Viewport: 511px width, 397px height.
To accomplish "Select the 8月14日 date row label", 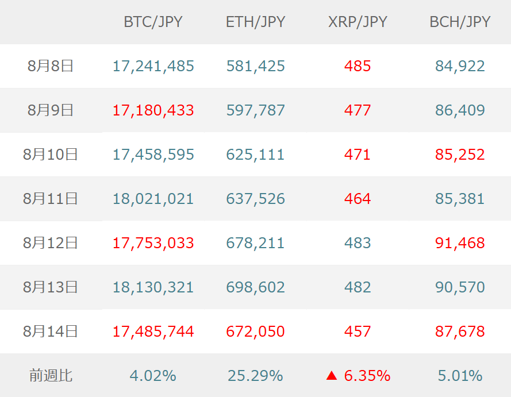I will point(51,332).
